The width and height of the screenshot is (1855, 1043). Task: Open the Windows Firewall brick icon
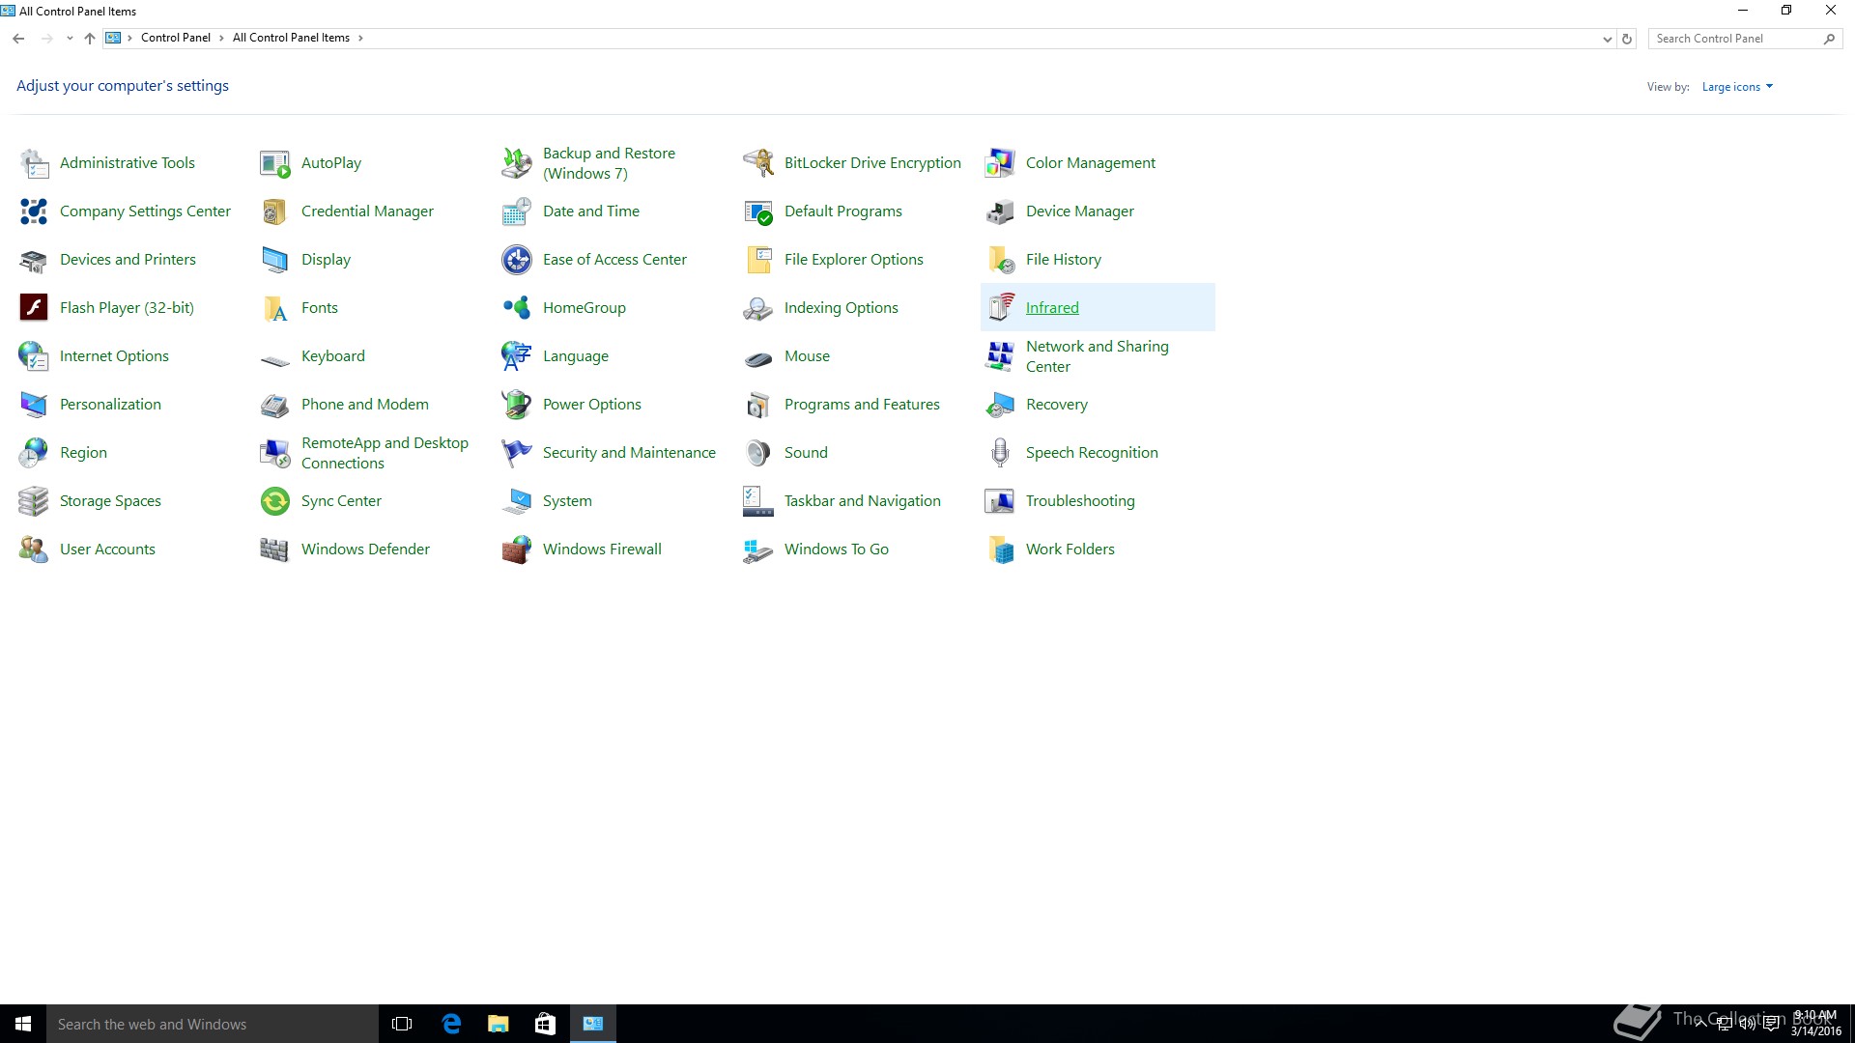click(517, 550)
